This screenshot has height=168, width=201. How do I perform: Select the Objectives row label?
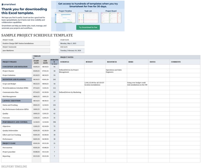[17, 126]
